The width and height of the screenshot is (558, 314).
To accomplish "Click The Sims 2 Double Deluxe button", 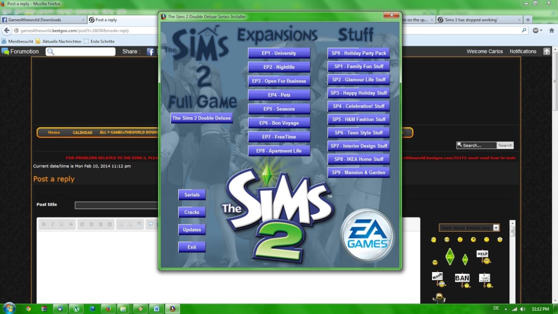I will click(202, 118).
